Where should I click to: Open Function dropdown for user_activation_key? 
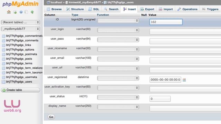click(x=118, y=88)
